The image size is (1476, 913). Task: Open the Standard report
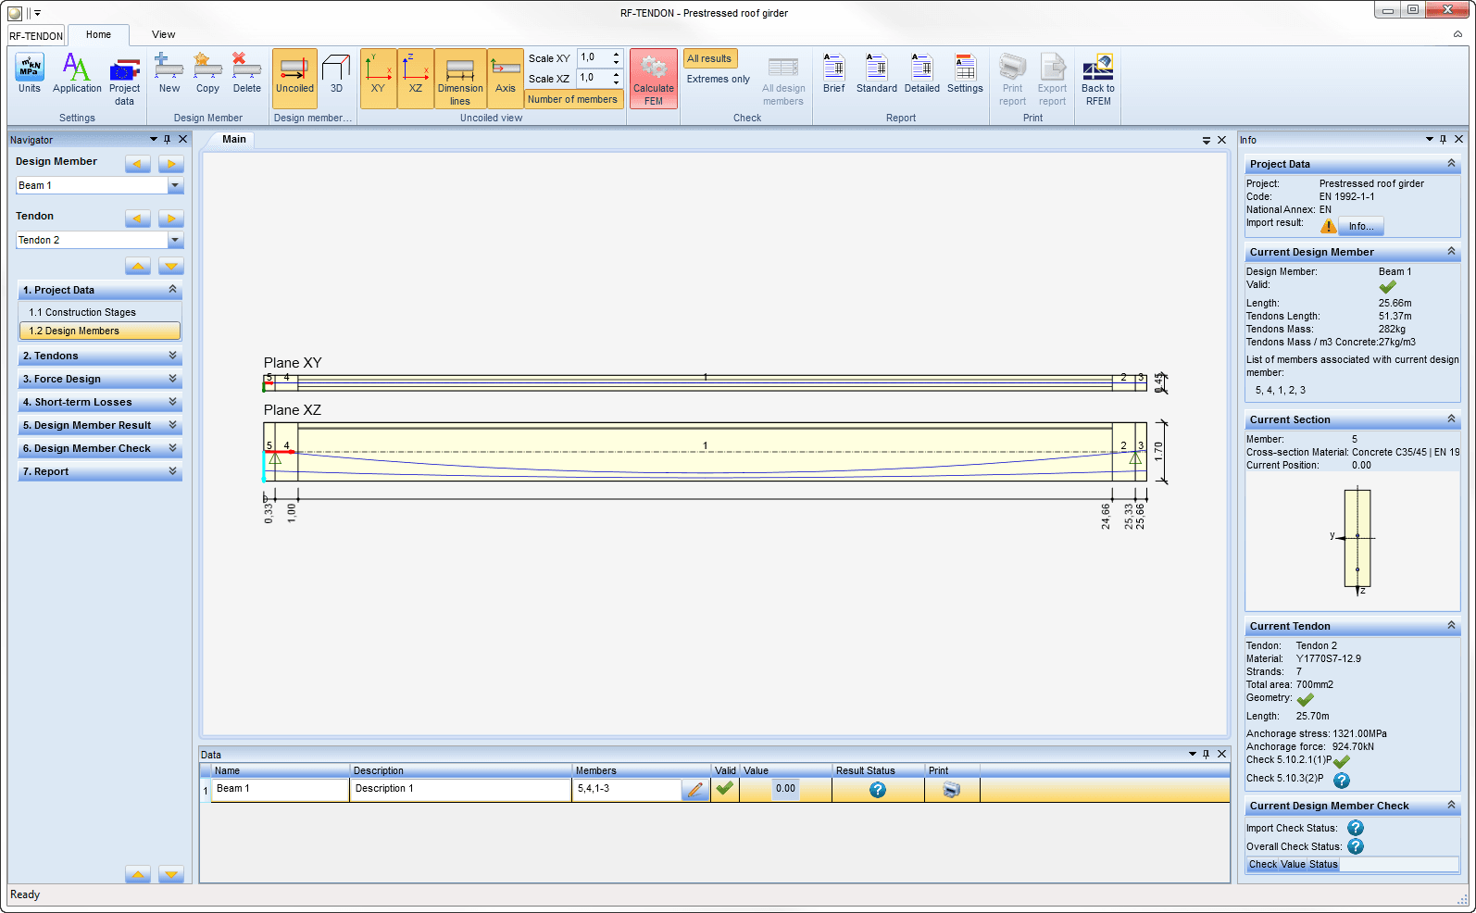(876, 73)
